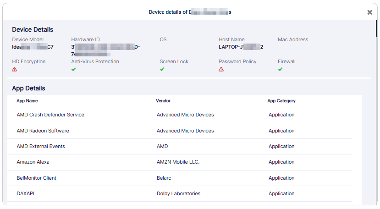The width and height of the screenshot is (380, 209).
Task: Click the Screen Lock label
Action: [174, 61]
